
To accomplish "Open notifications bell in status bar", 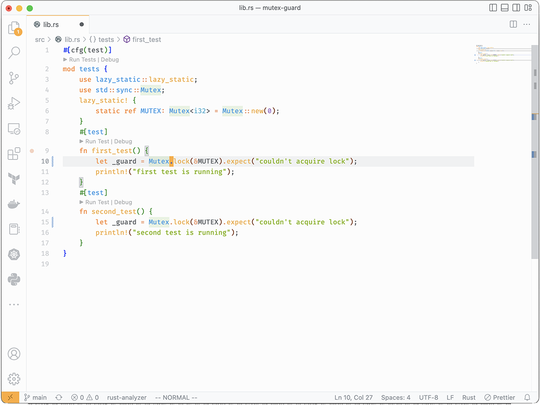I will pos(527,398).
